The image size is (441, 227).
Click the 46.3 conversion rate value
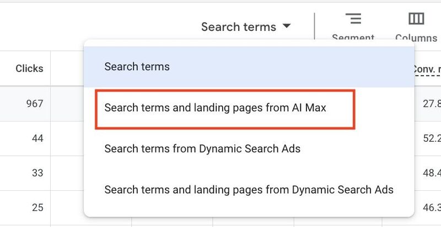432,208
